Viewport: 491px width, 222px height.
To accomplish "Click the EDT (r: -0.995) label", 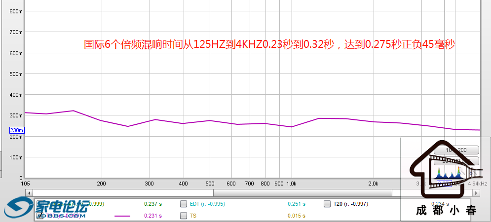I will (207, 204).
